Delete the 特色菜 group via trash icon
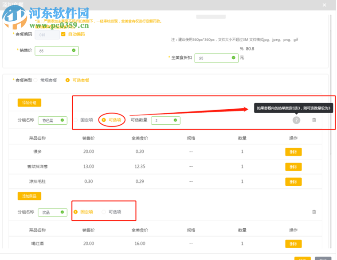Screen dimensions: 337x260 pyautogui.click(x=314, y=120)
